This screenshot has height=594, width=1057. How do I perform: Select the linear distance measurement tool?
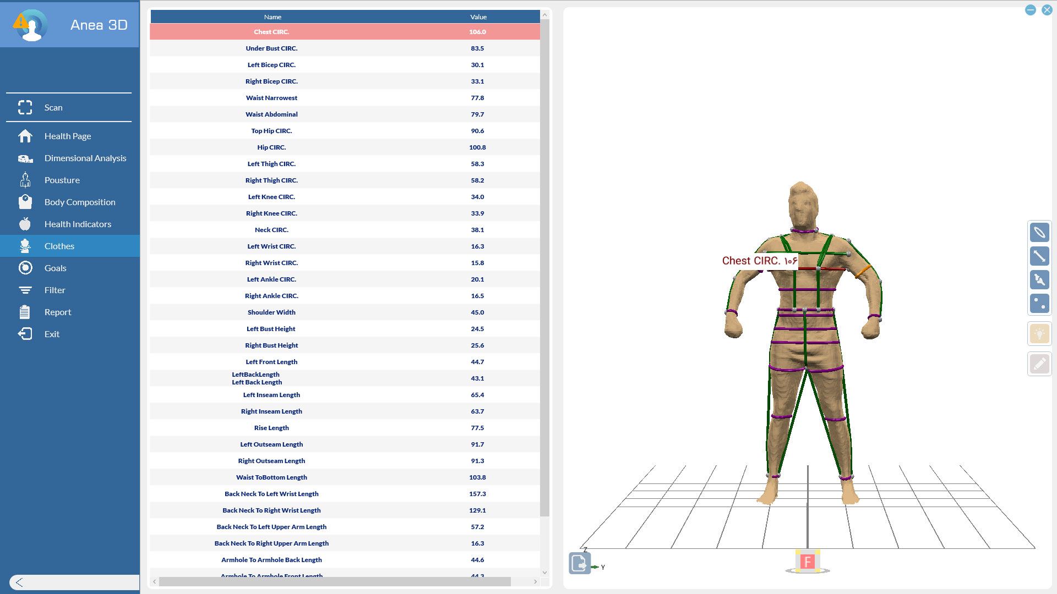(x=1039, y=256)
